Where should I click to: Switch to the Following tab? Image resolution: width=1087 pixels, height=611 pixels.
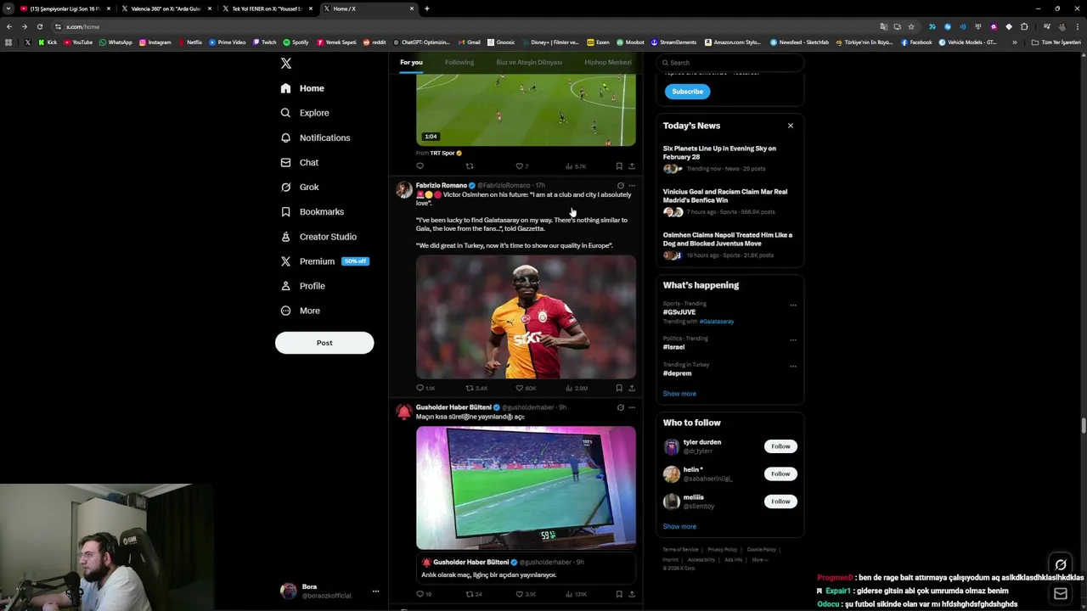459,62
